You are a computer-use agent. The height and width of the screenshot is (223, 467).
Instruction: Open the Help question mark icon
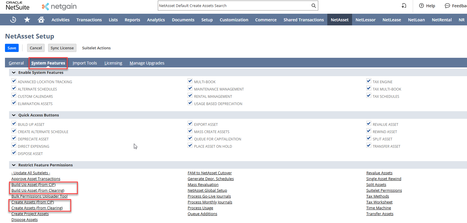(x=421, y=6)
